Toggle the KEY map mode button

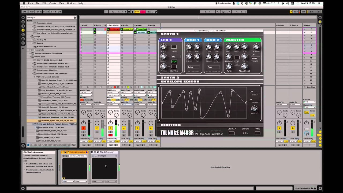pyautogui.click(x=296, y=12)
